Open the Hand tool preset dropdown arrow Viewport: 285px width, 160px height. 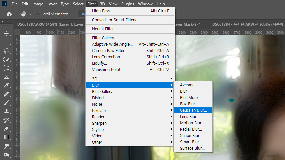30,14
